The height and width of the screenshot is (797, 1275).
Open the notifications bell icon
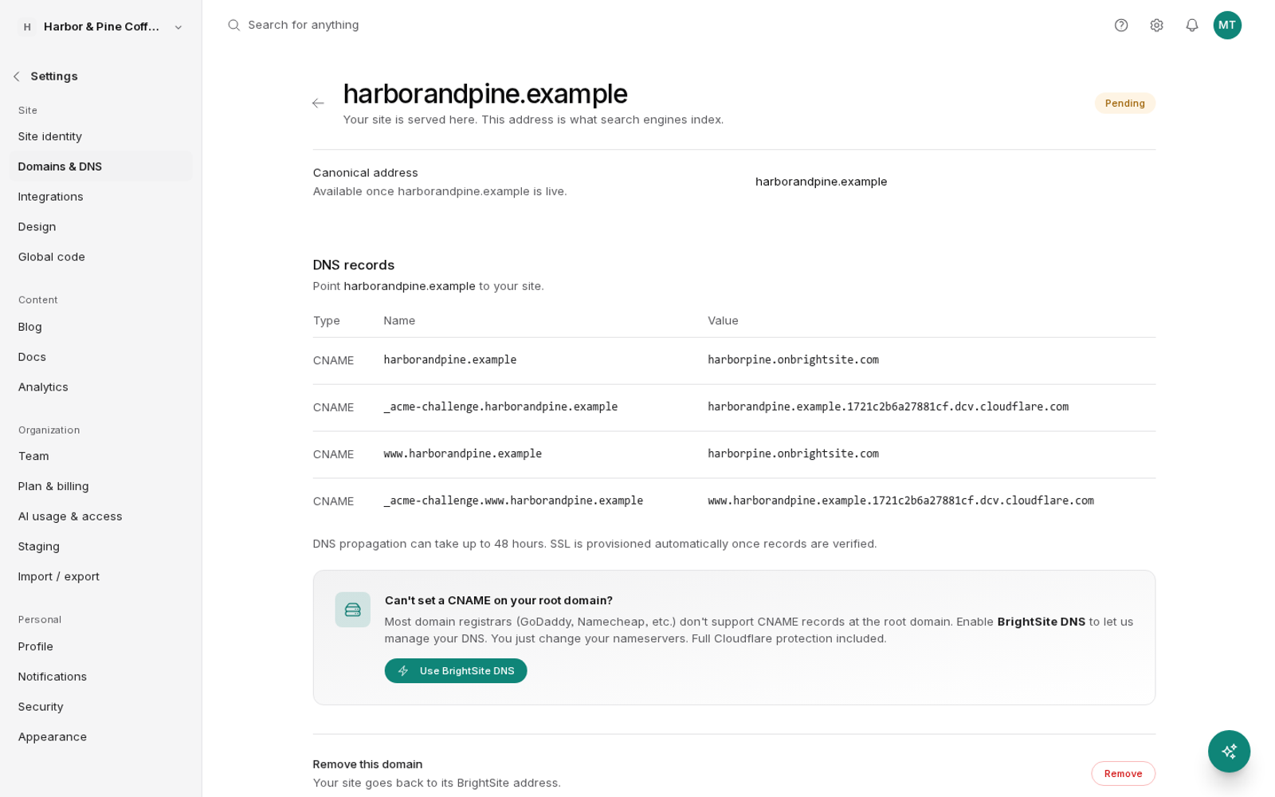point(1192,26)
